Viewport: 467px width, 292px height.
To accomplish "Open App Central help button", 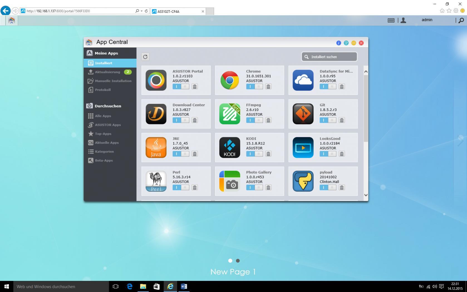I will [x=346, y=43].
